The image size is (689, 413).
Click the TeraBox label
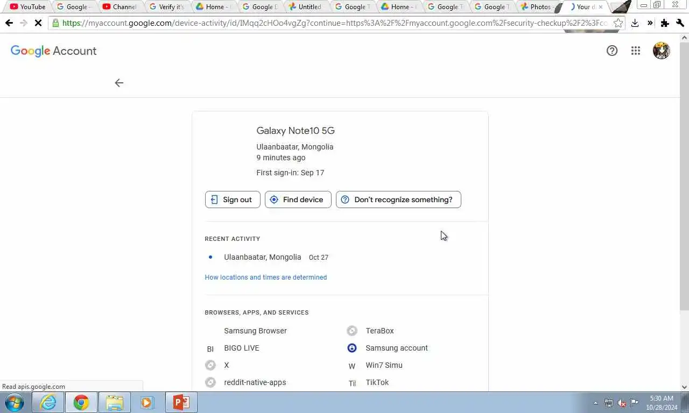(x=379, y=331)
